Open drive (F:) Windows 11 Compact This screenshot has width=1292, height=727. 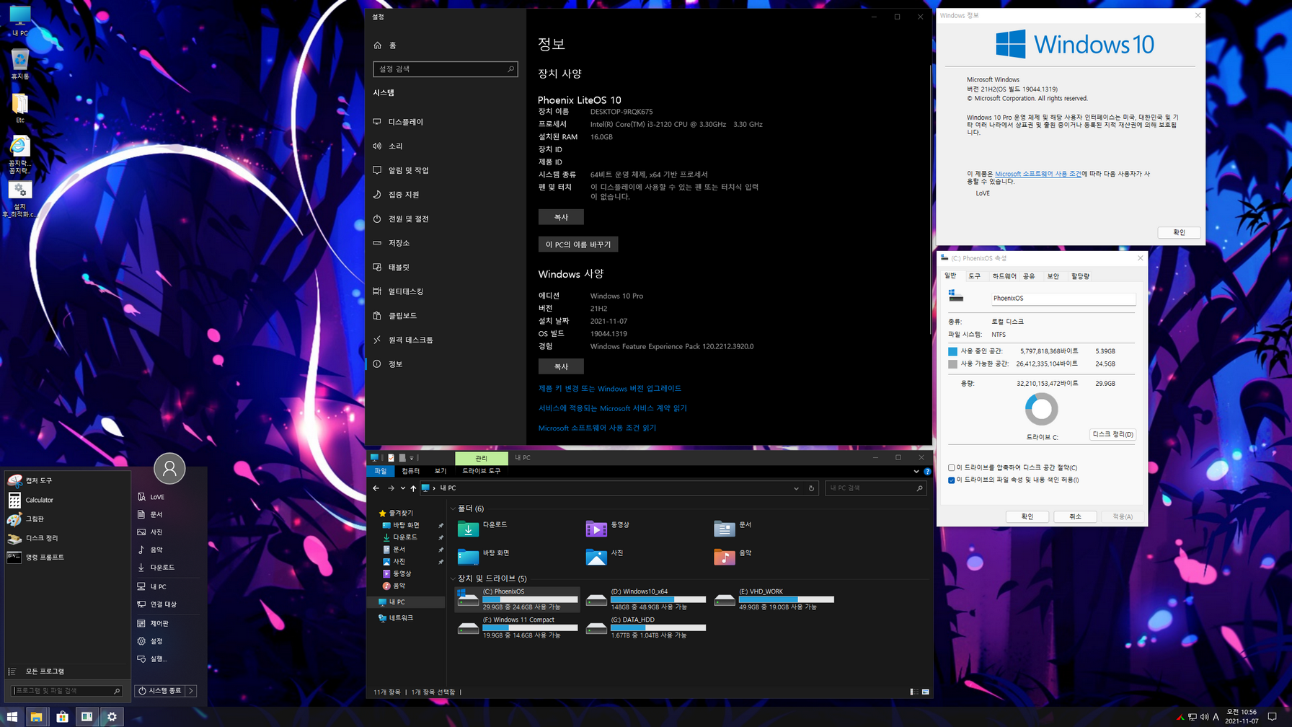point(518,627)
